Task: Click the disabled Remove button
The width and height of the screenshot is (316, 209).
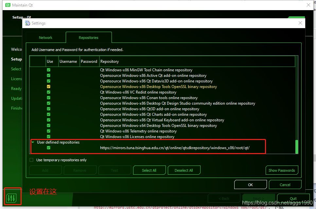Action: (80, 170)
